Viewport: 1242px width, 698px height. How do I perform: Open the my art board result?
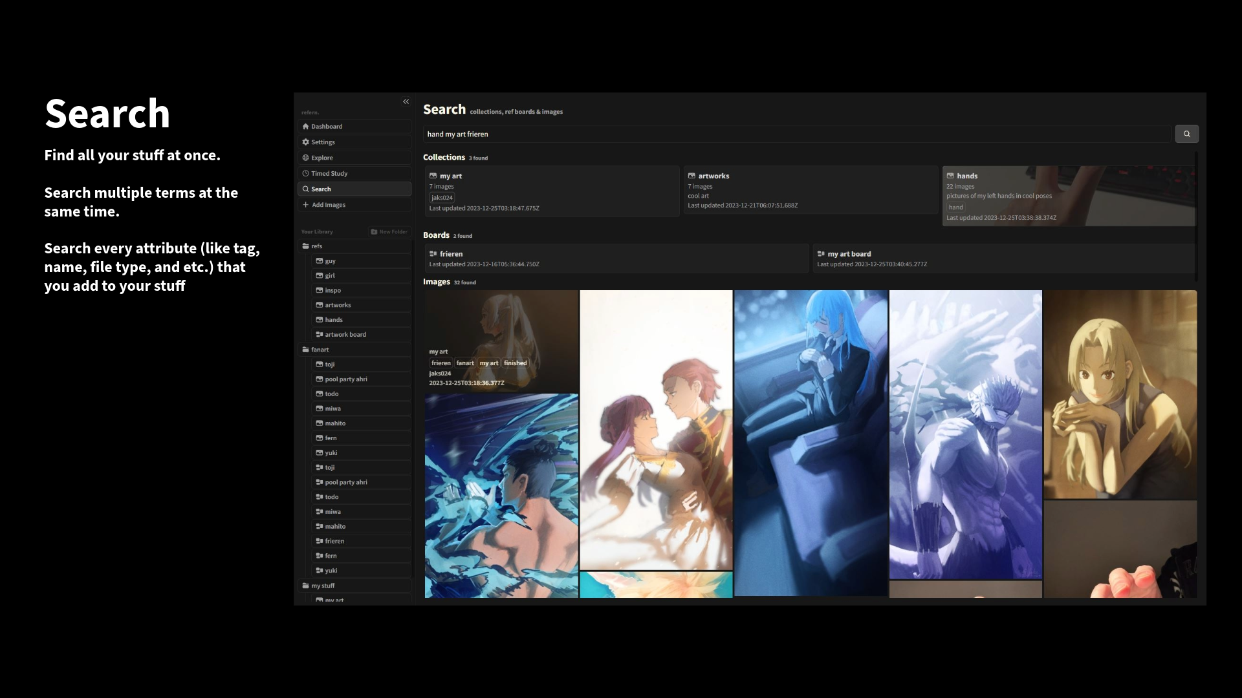tap(1004, 259)
